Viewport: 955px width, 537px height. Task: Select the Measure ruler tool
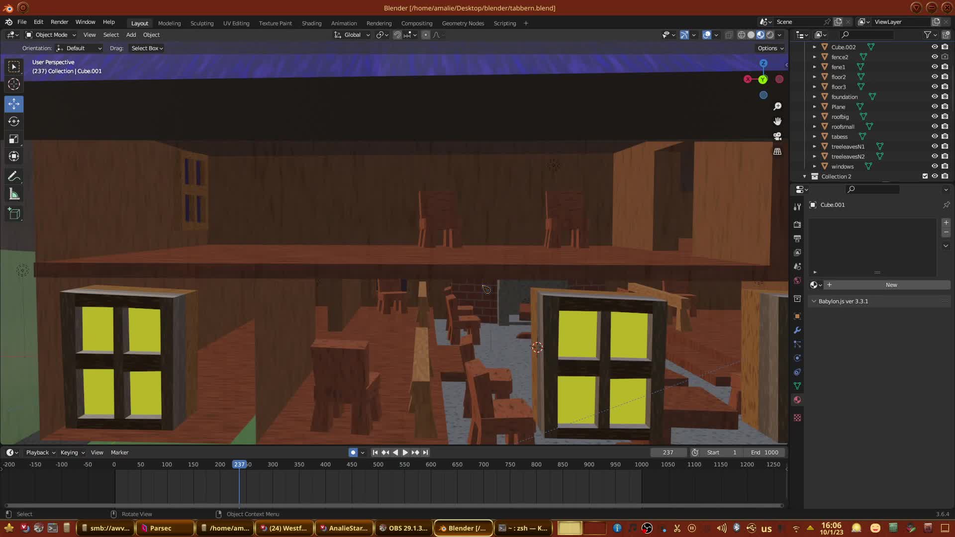point(14,194)
